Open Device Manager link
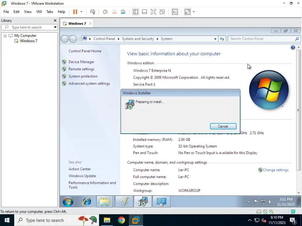 pyautogui.click(x=81, y=62)
